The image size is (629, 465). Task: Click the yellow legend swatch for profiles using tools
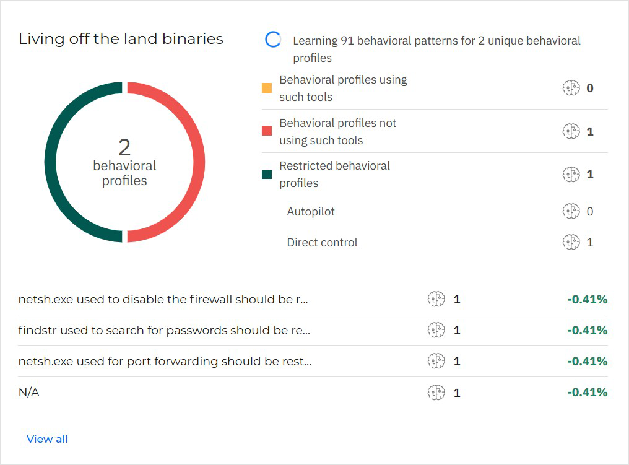click(x=267, y=88)
